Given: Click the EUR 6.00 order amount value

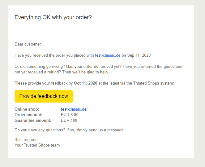Looking at the screenshot, I should click(x=70, y=115).
